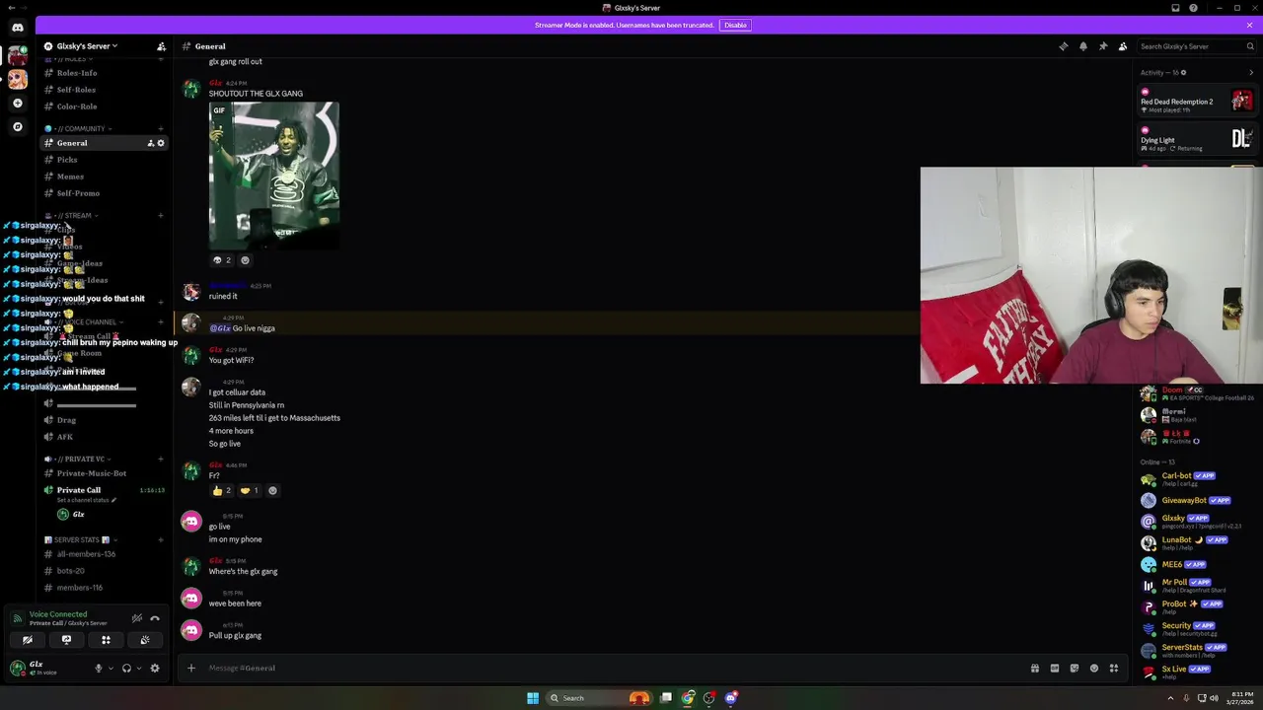
Task: Turn on camera in voice panel
Action: coord(28,640)
